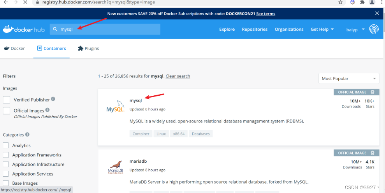The height and width of the screenshot is (193, 385).
Task: Dismiss the promo banner with the X
Action: click(x=377, y=13)
